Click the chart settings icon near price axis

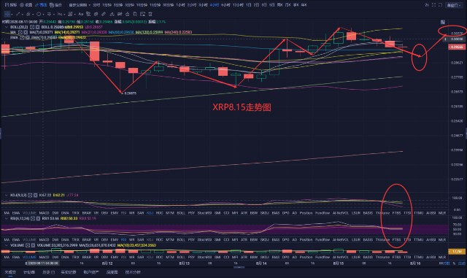point(443,22)
